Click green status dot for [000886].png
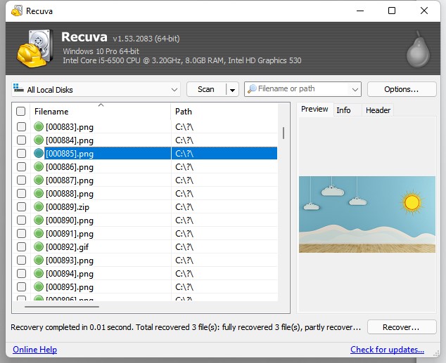The image size is (446, 363). coord(39,166)
